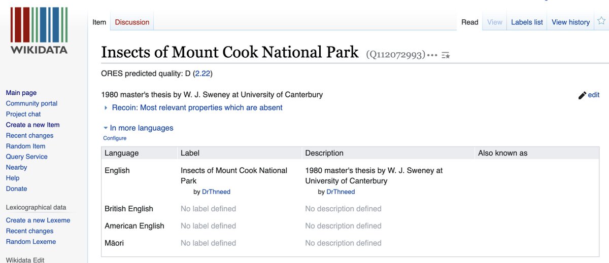Image resolution: width=609 pixels, height=263 pixels.
Task: Click the page title Insects of Mount Cook National Park
Action: pos(230,52)
